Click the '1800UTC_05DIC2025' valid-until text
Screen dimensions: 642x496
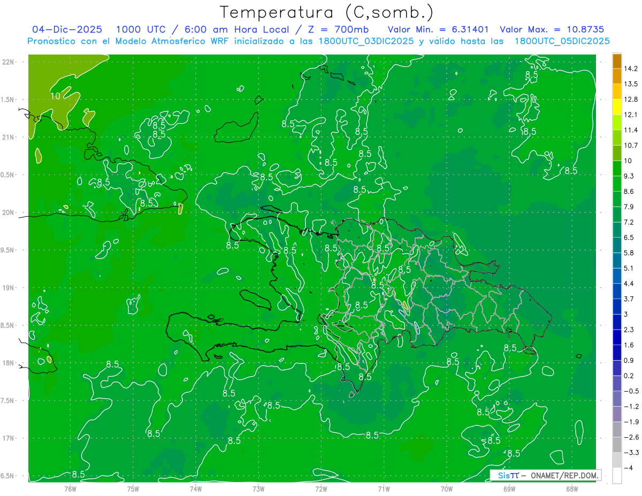[562, 41]
